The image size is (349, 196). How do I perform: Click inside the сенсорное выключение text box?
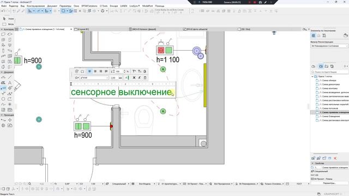point(122,92)
